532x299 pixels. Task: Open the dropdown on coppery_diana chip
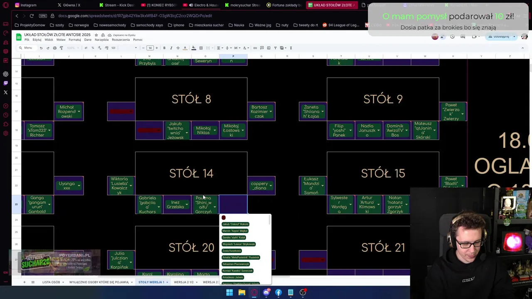pyautogui.click(x=271, y=186)
